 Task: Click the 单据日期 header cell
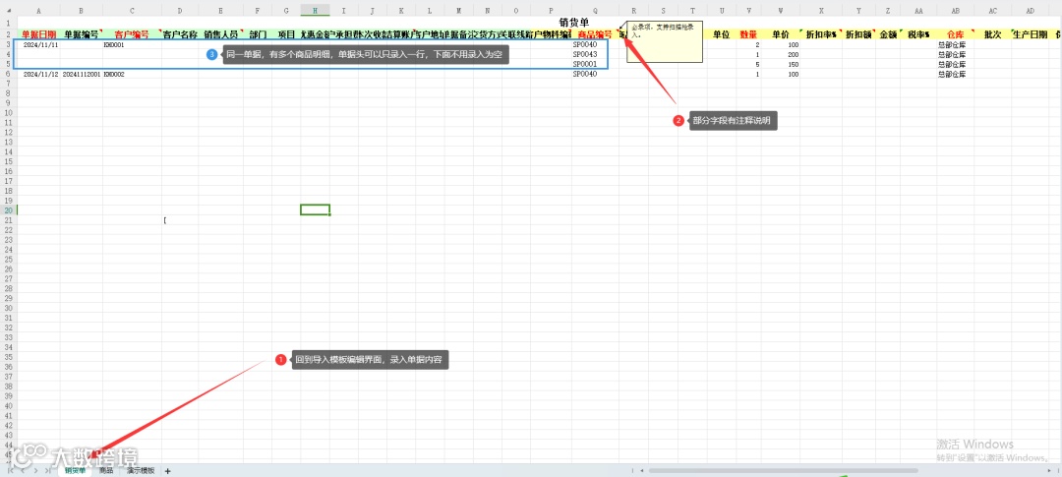(x=38, y=33)
